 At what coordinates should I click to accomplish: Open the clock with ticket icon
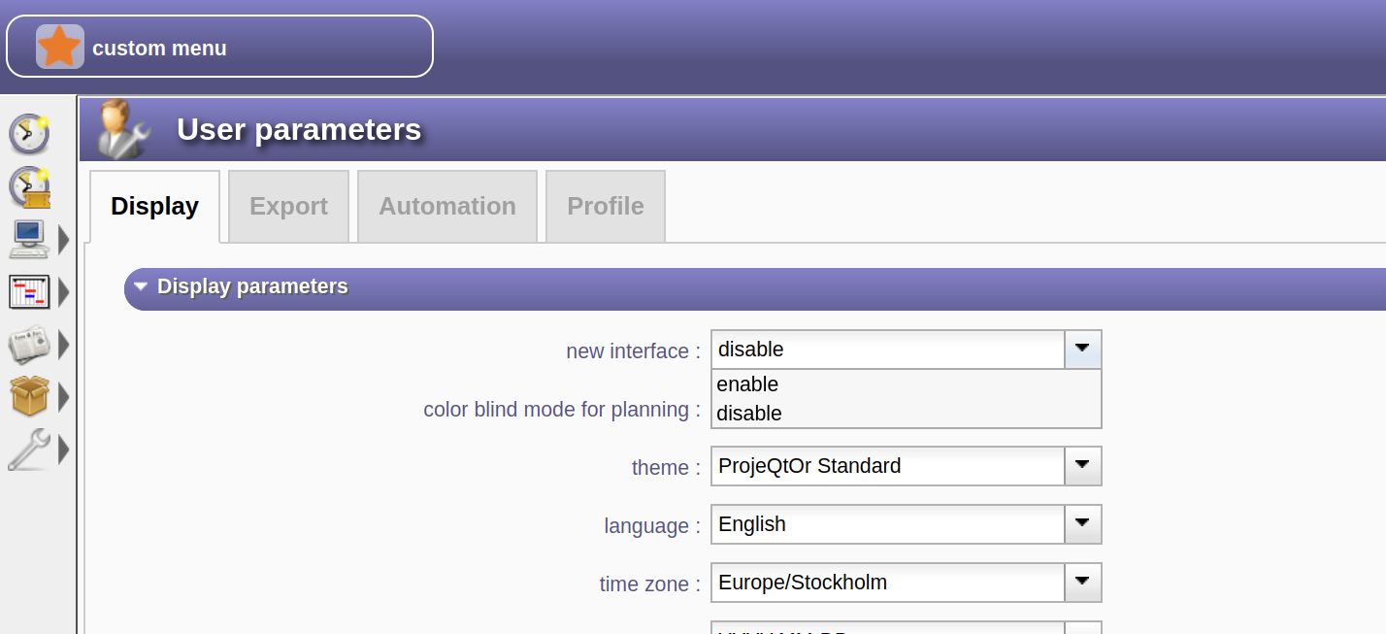29,187
